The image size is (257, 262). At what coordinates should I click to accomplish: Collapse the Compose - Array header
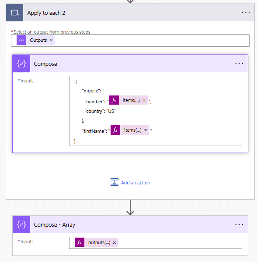coord(130,225)
